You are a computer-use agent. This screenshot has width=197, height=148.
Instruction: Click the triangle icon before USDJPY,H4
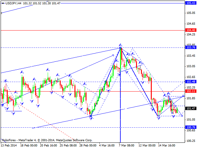click(x=2, y=3)
